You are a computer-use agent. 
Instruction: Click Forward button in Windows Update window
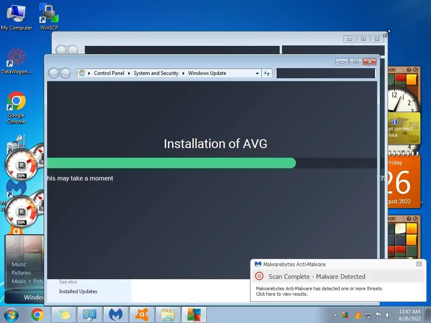tap(65, 73)
